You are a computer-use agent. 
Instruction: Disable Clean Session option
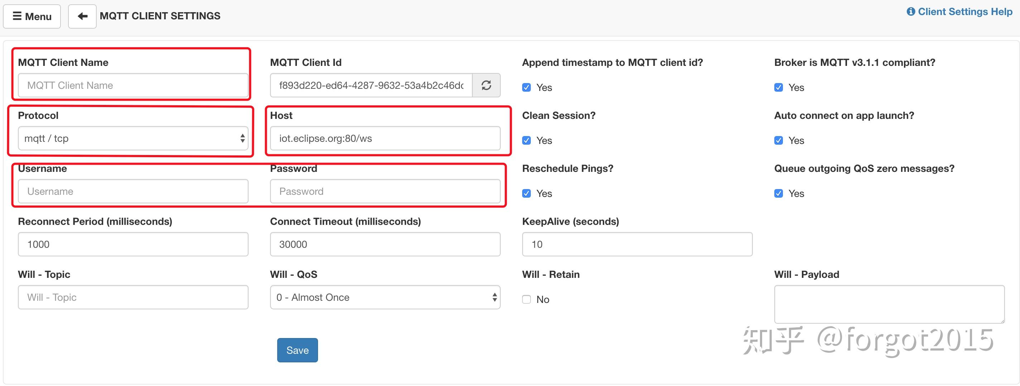(x=526, y=140)
